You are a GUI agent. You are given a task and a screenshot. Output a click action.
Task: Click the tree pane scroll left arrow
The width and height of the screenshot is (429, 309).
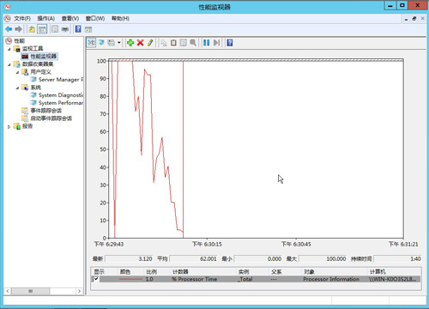click(x=8, y=291)
